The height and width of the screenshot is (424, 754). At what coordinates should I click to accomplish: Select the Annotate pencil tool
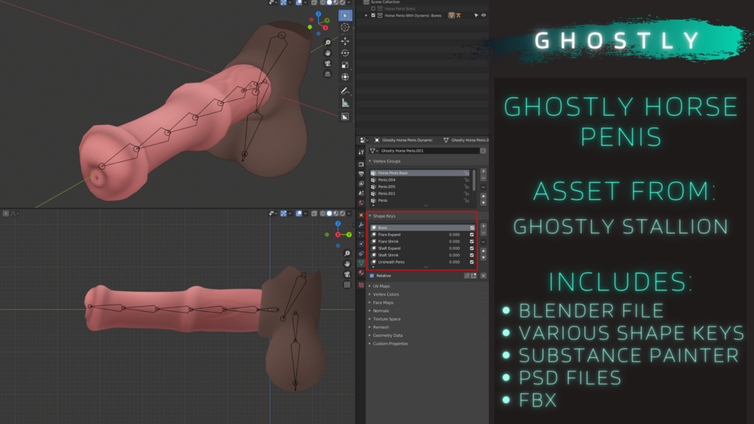tap(345, 91)
